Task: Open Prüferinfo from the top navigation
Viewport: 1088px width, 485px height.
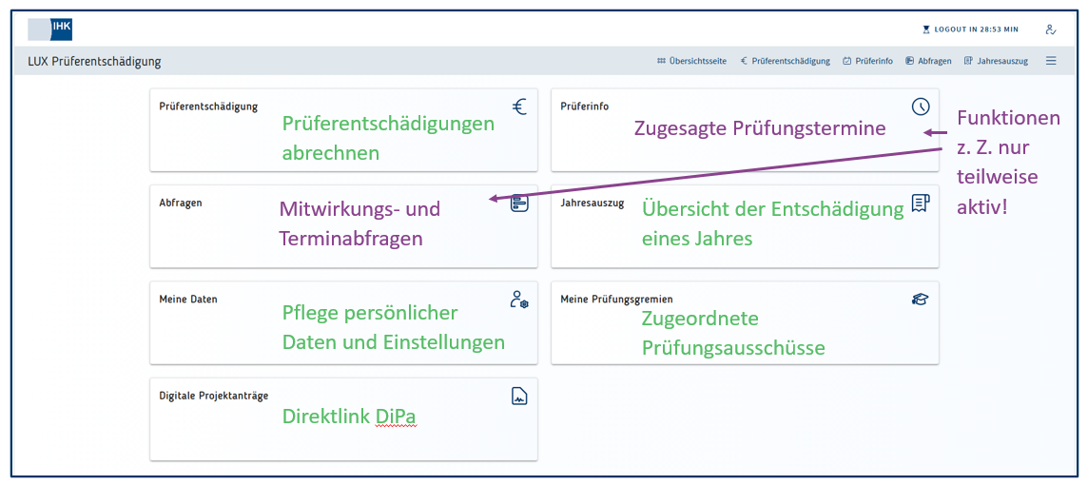Action: (867, 61)
